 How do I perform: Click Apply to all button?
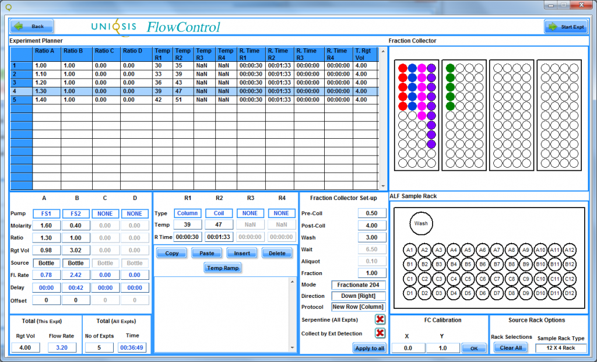[369, 348]
